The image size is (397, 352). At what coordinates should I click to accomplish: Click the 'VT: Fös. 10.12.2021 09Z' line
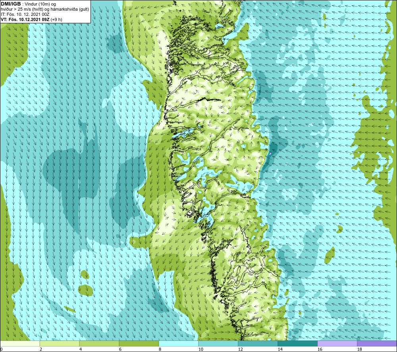(x=25, y=19)
